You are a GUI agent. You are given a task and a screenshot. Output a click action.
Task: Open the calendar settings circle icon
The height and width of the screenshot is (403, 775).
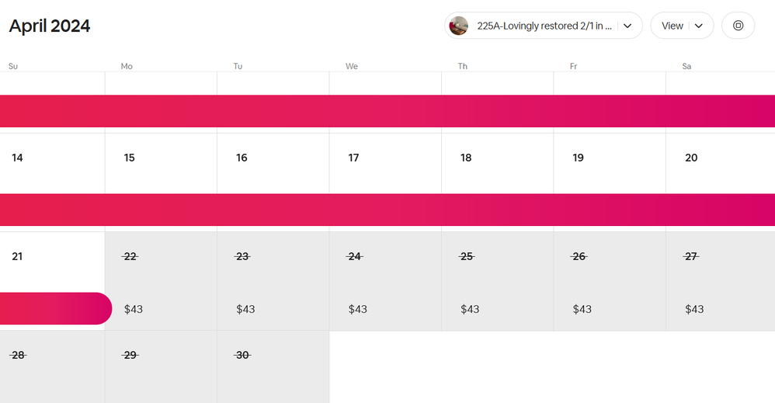coord(738,26)
